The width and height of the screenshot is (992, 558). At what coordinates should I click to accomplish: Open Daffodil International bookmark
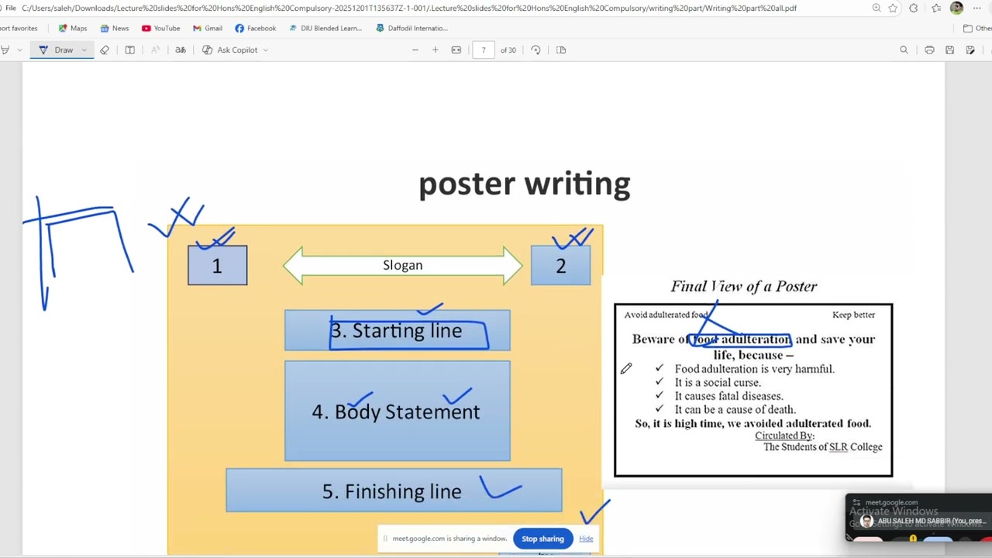tap(412, 28)
